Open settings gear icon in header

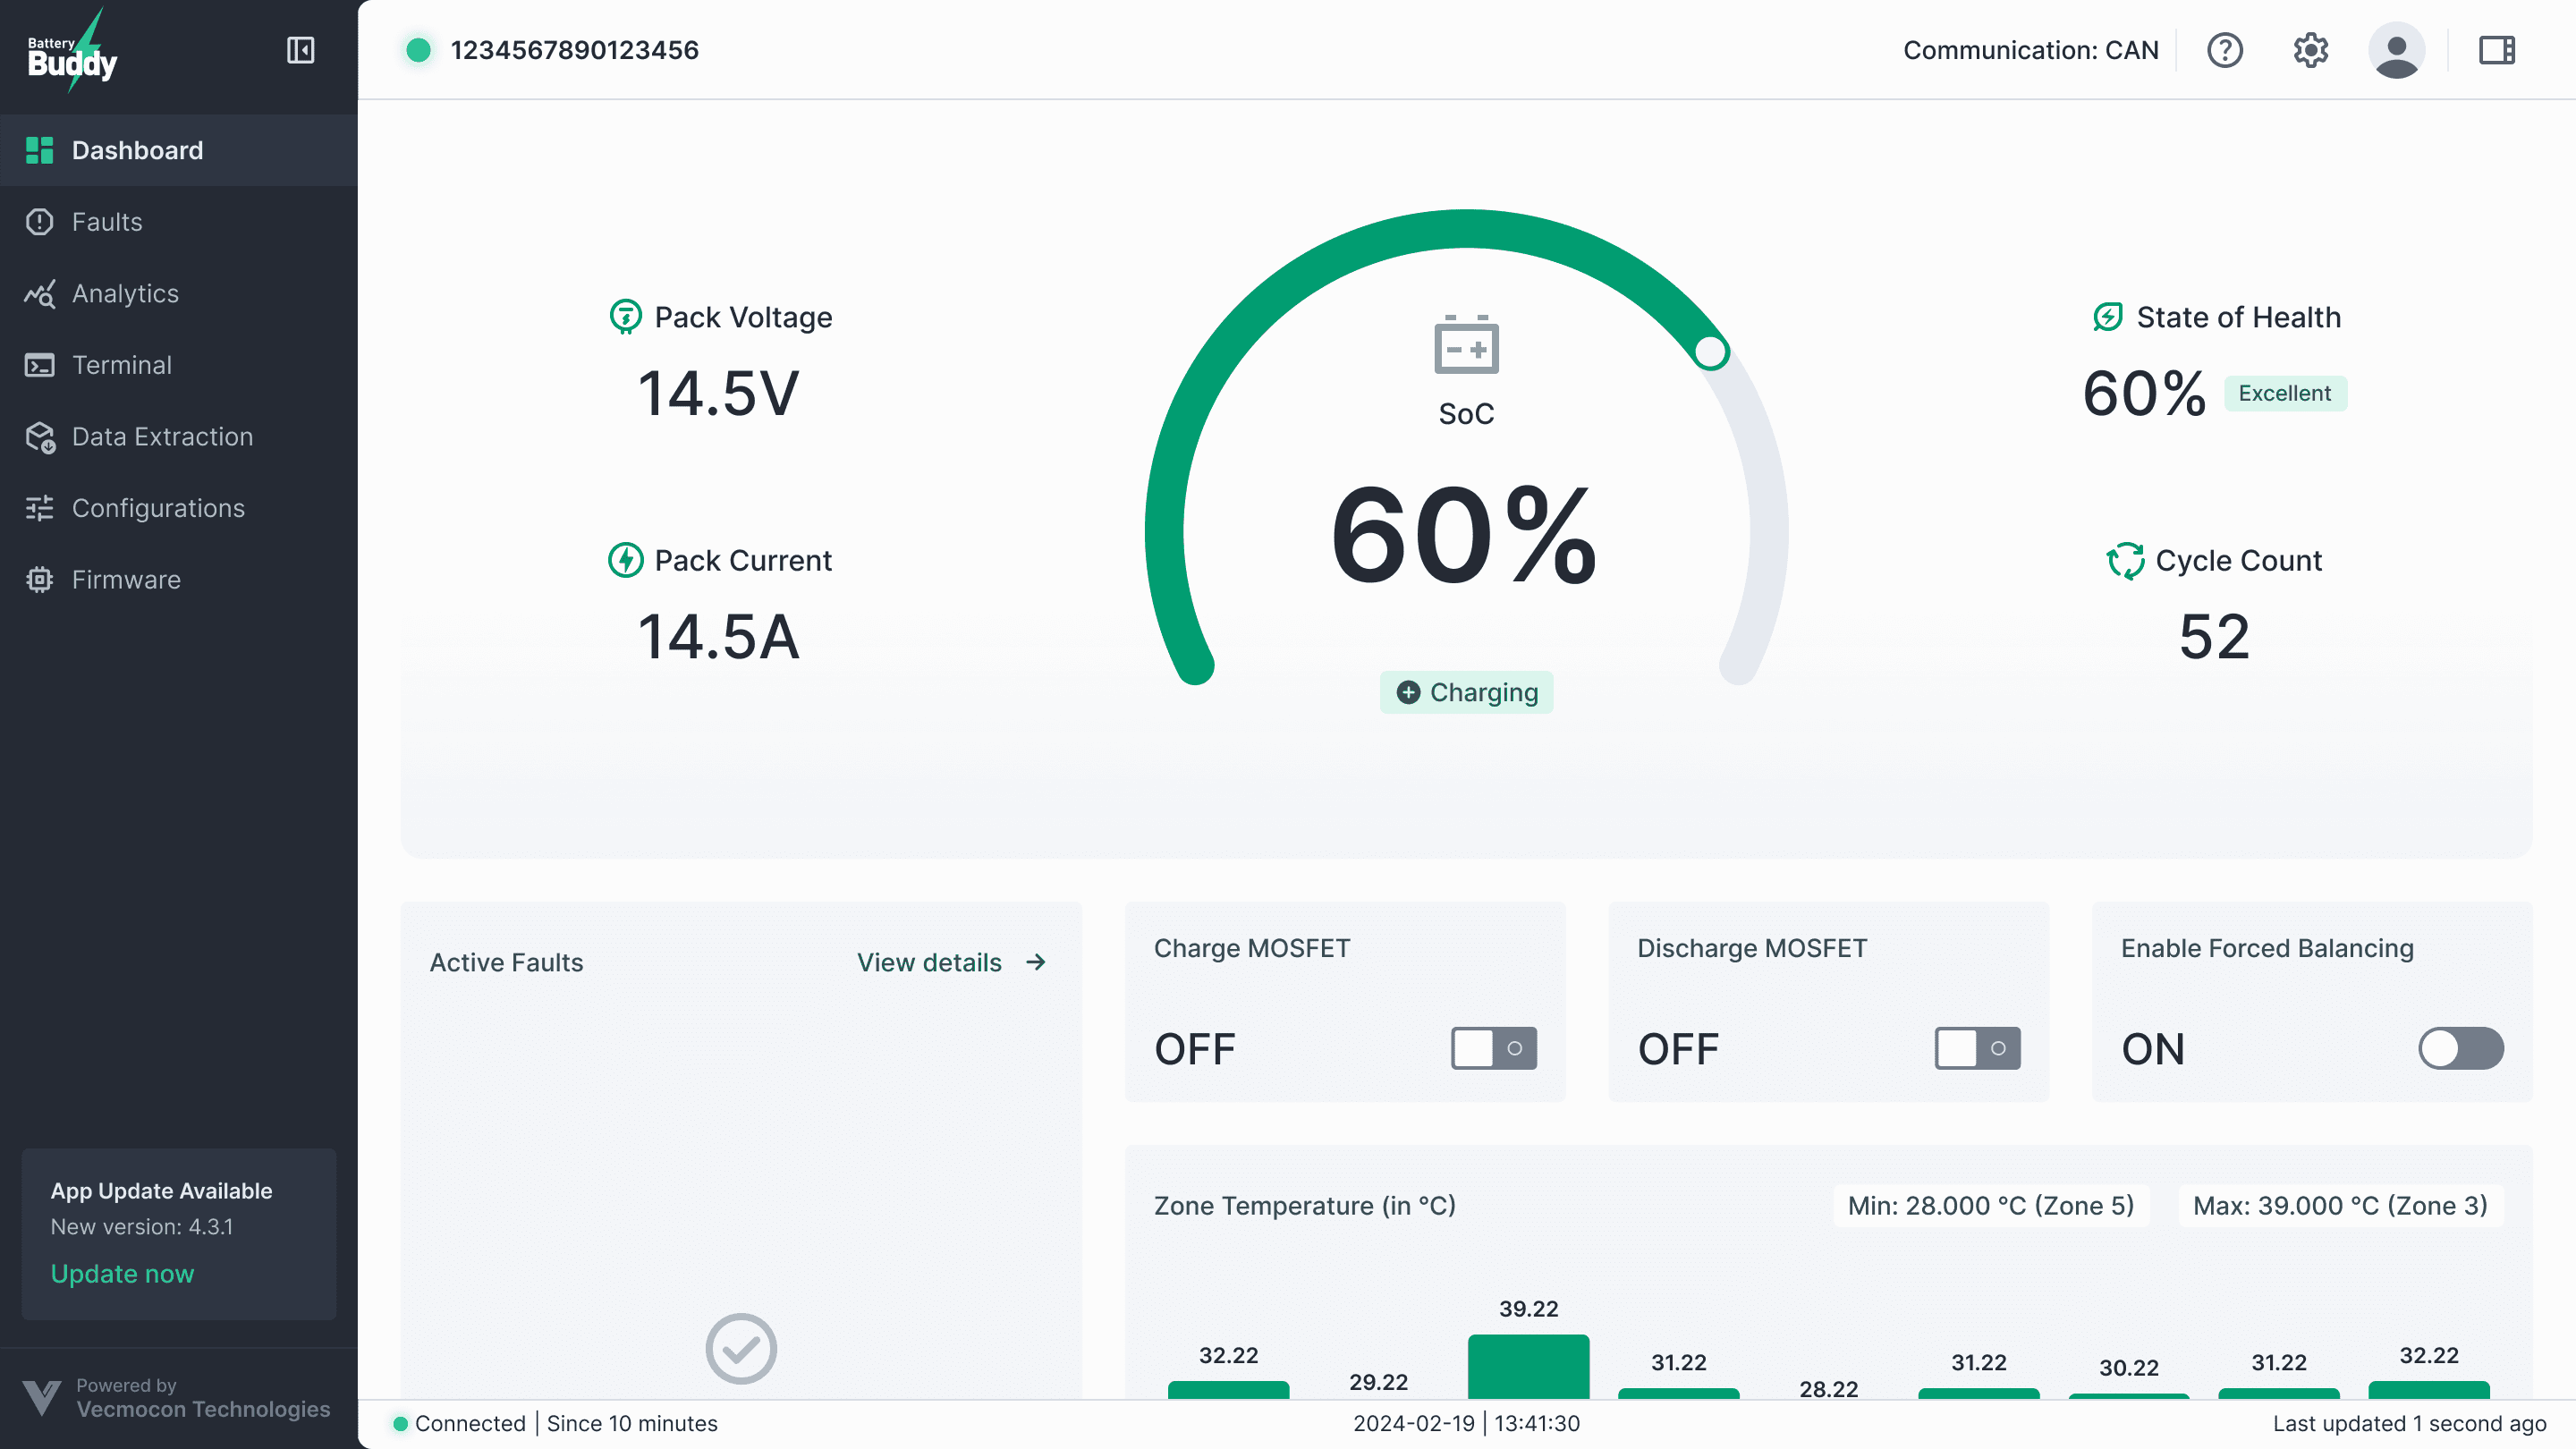coord(2310,50)
